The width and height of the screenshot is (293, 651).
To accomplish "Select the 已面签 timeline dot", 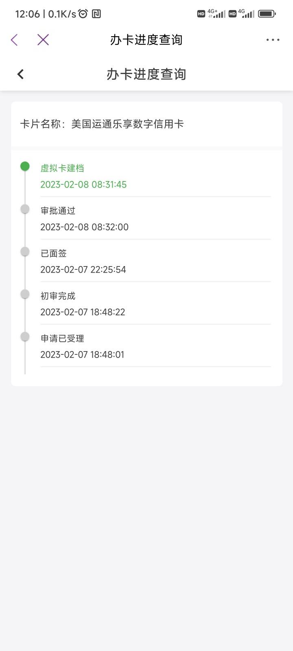I will point(25,251).
